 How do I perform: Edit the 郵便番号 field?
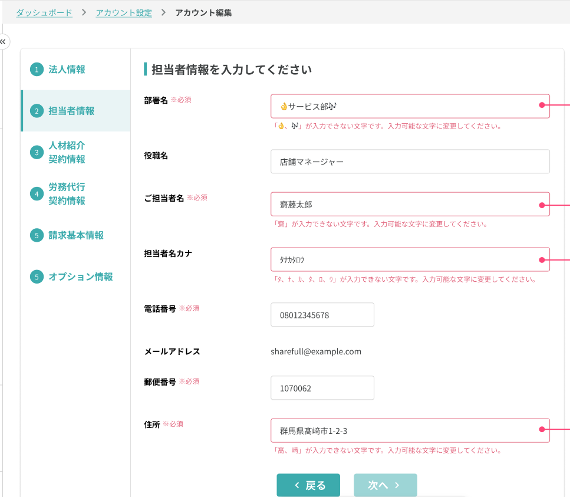(x=322, y=388)
